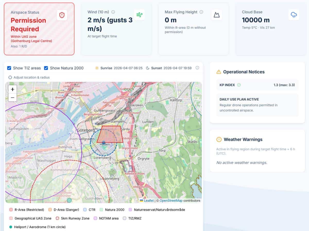The height and width of the screenshot is (231, 309).
Task: Click the moon icon beside Sunset
Action: pyautogui.click(x=148, y=68)
